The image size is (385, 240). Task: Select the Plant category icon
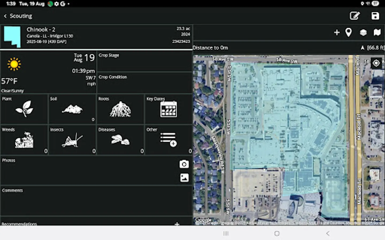click(x=24, y=109)
